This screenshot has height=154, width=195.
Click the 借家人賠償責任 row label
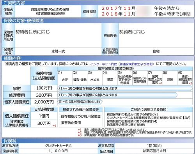click(17, 102)
